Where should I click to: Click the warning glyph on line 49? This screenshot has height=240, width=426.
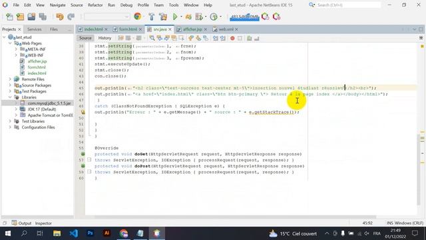pos(83,112)
